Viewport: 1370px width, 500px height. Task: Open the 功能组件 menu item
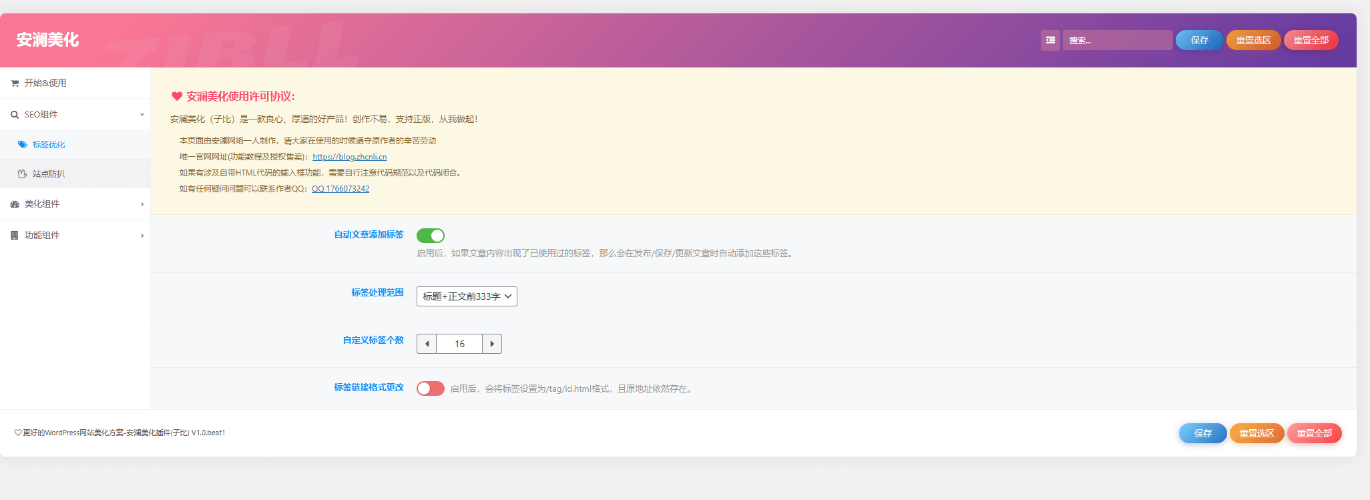[x=75, y=235]
